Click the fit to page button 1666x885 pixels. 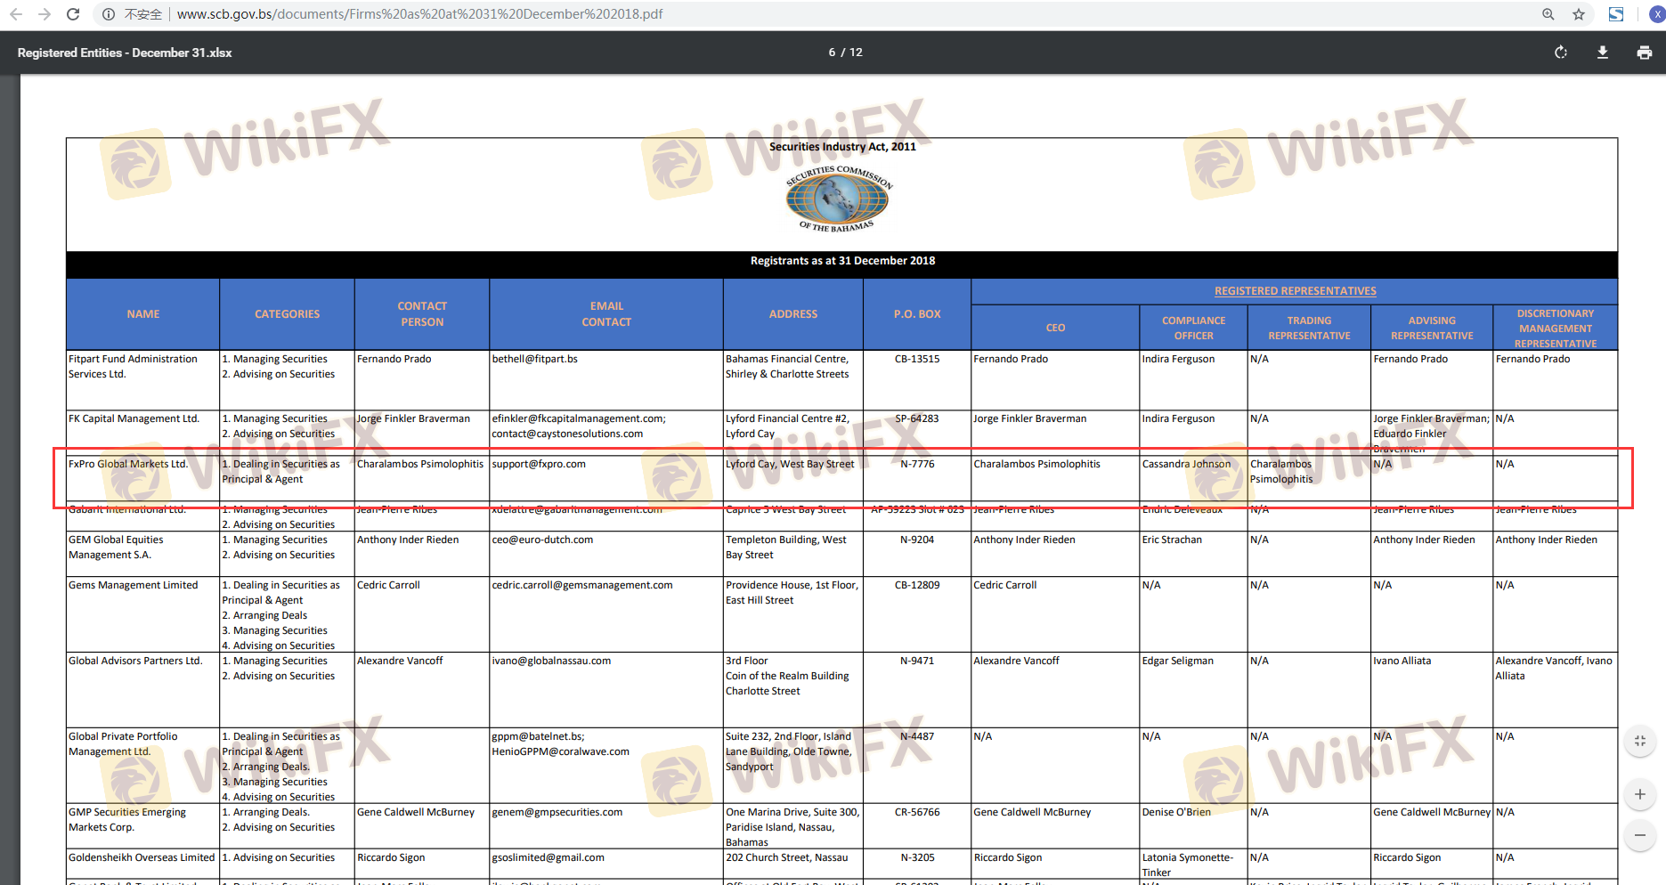(x=1639, y=741)
